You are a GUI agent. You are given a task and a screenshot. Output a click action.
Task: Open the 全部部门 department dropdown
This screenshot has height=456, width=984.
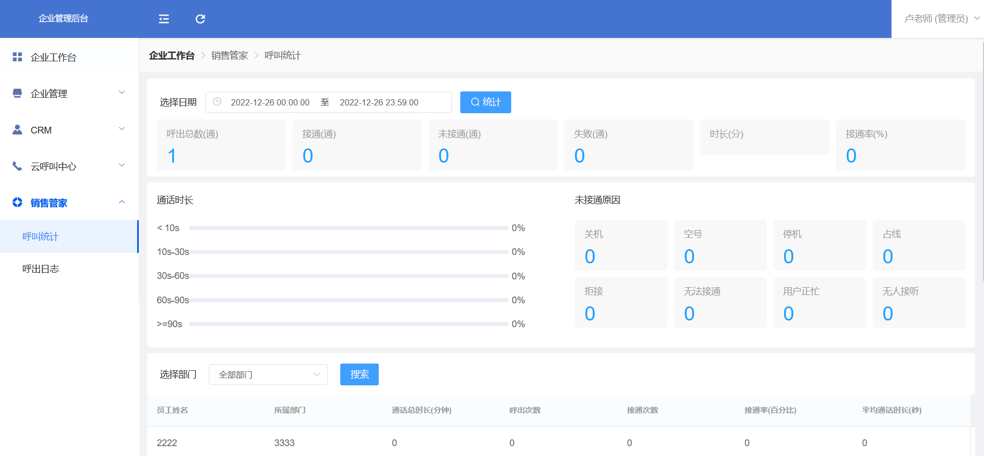pos(268,374)
